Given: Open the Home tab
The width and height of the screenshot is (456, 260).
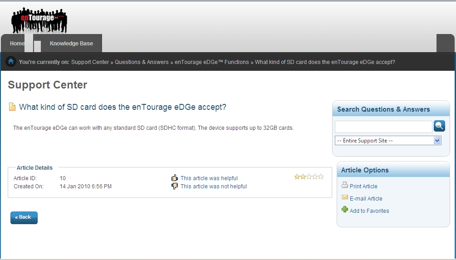Looking at the screenshot, I should coord(17,44).
